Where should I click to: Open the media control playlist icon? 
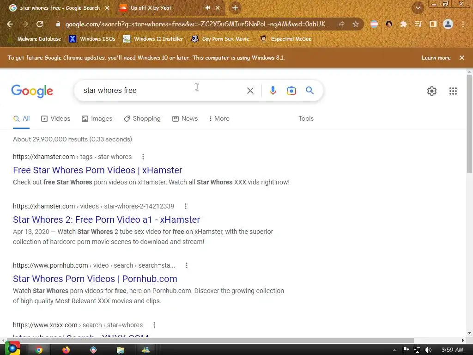[x=418, y=24]
